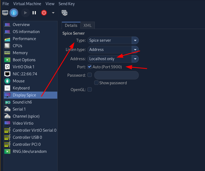
Task: Select OS information icon in sidebar
Action: pos(7,32)
